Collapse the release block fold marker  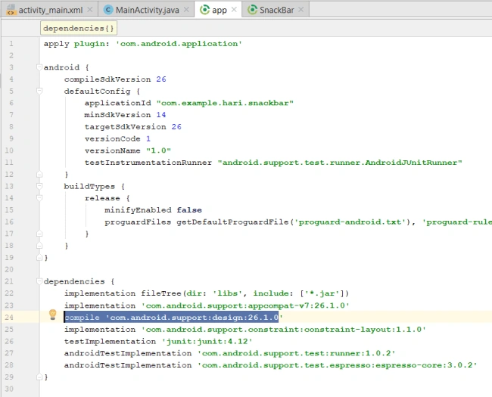[39, 198]
